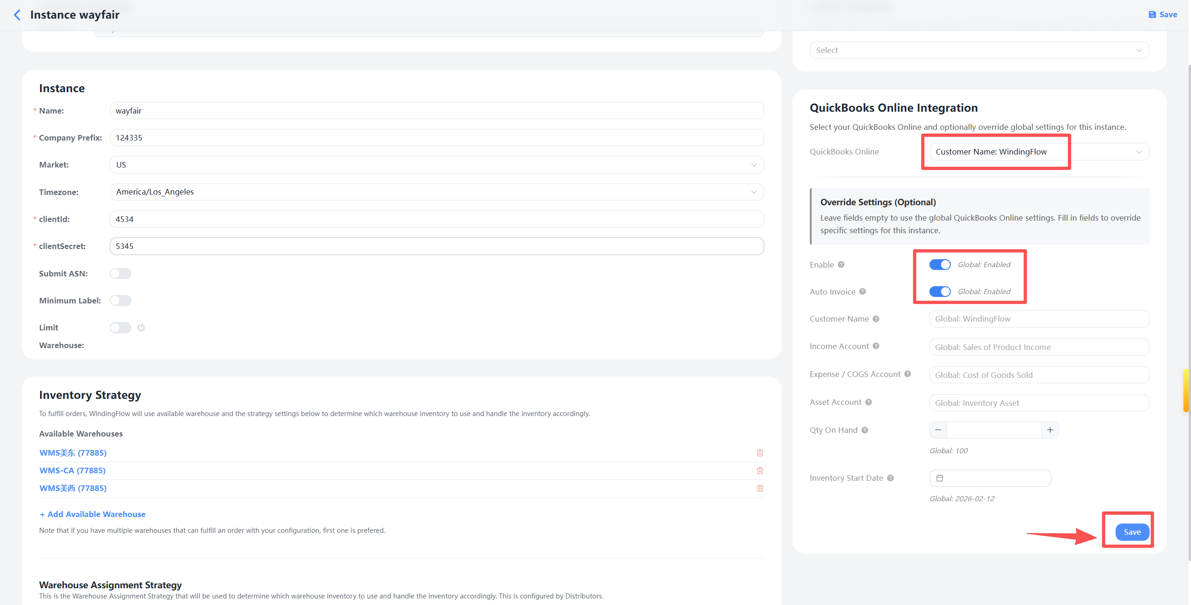Viewport: 1191px width, 605px height.
Task: Click help icon beside Qty On Hand
Action: [x=865, y=430]
